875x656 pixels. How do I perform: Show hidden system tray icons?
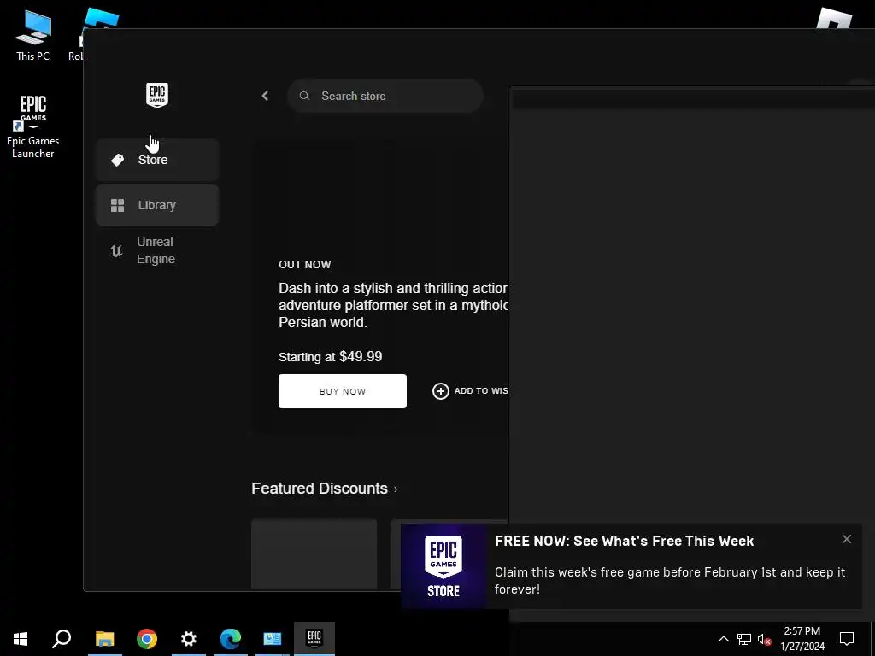(723, 639)
